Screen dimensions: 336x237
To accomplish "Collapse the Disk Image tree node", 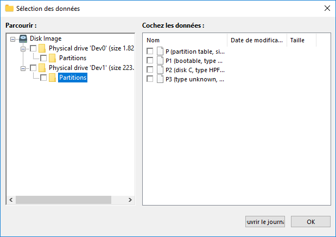I will pyautogui.click(x=12, y=39).
